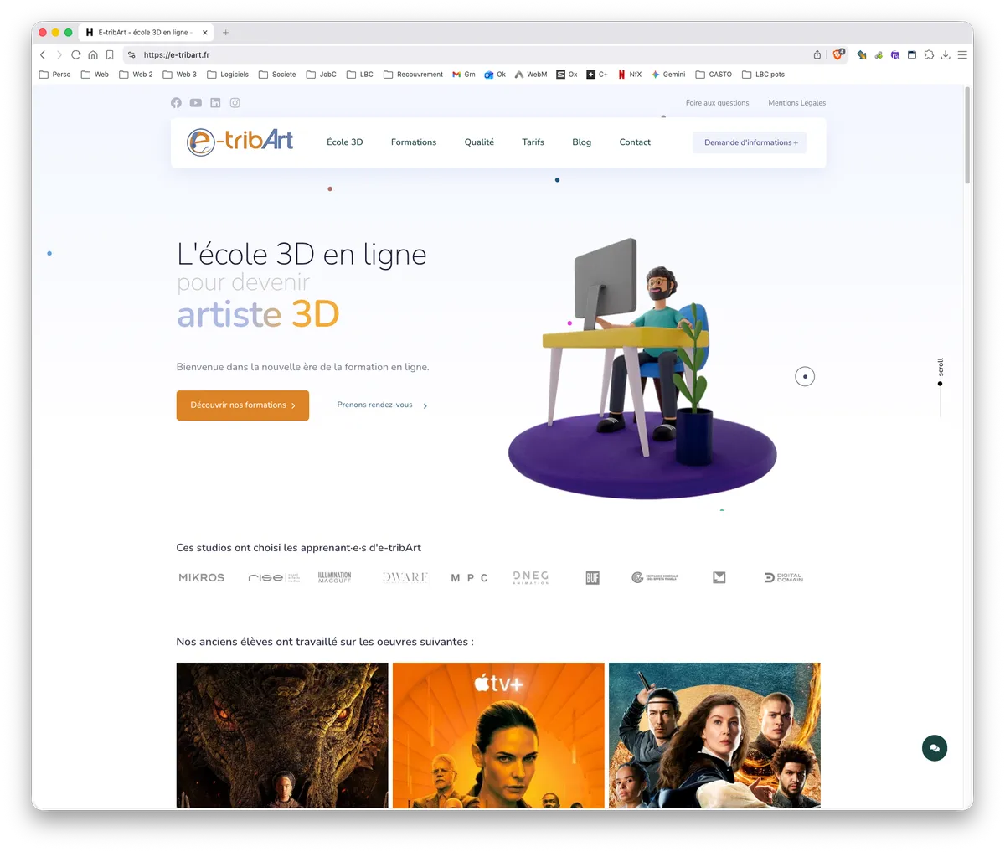Open the Qualité menu item
Image resolution: width=1005 pixels, height=852 pixels.
479,142
